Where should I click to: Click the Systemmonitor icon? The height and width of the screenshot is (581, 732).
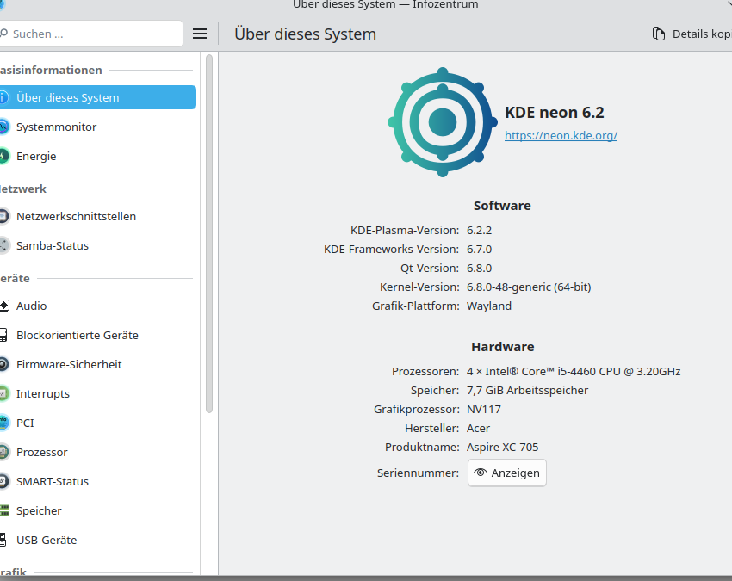[3, 127]
